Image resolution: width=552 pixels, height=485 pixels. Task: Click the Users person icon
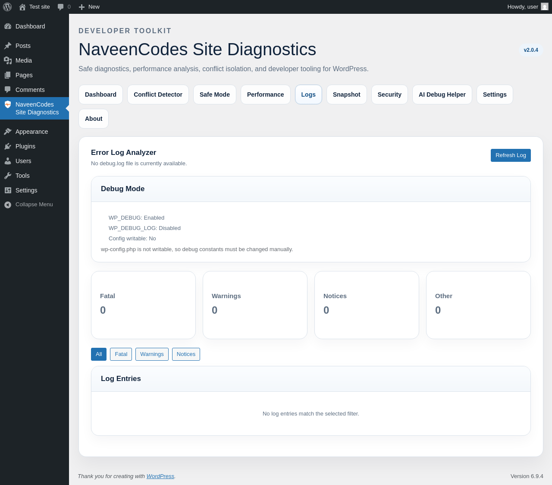pyautogui.click(x=8, y=161)
